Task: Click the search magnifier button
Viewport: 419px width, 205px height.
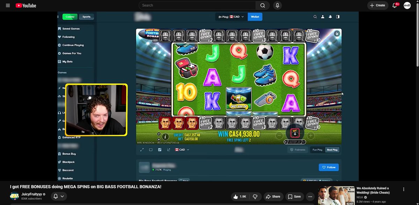Action: 263,5
